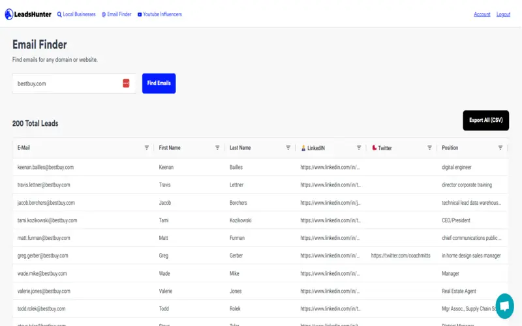This screenshot has height=326, width=522.
Task: Open filter for LinkedIN column
Action: coord(358,148)
